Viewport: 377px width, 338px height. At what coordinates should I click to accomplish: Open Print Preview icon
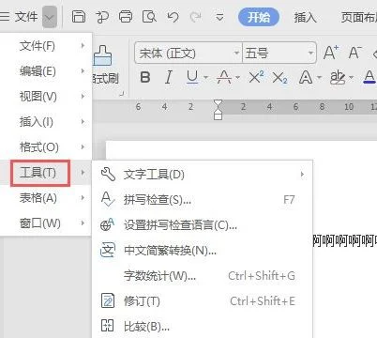point(149,16)
